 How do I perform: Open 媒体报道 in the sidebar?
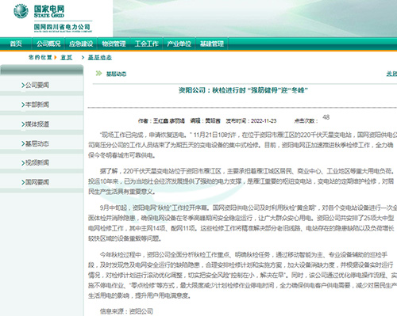(37, 124)
